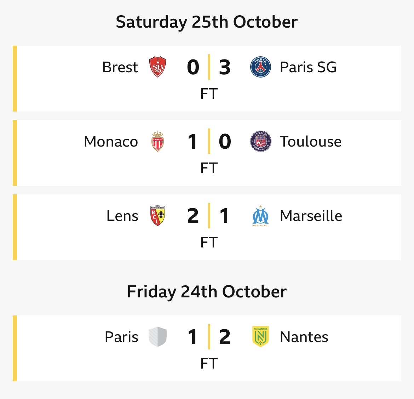Click the Marseille club crest

point(260,216)
